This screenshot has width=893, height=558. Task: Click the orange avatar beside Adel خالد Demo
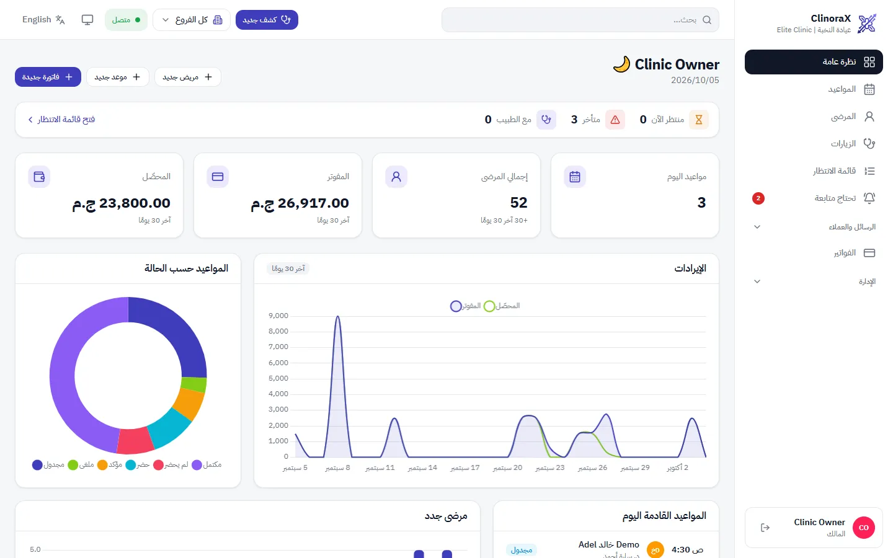click(655, 550)
